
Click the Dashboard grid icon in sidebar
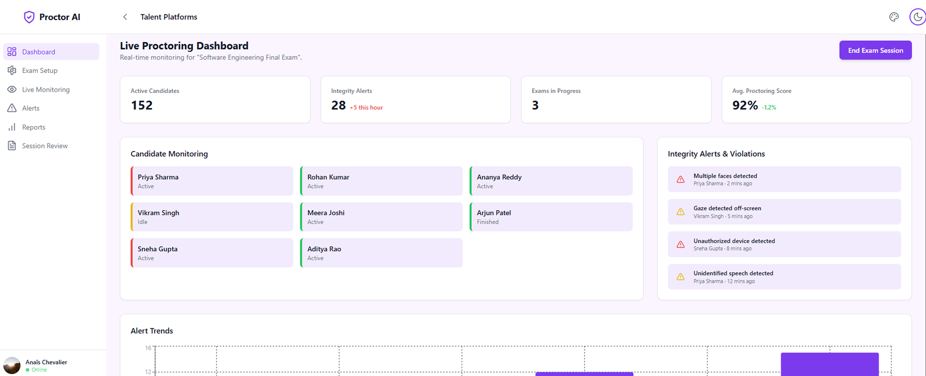12,52
